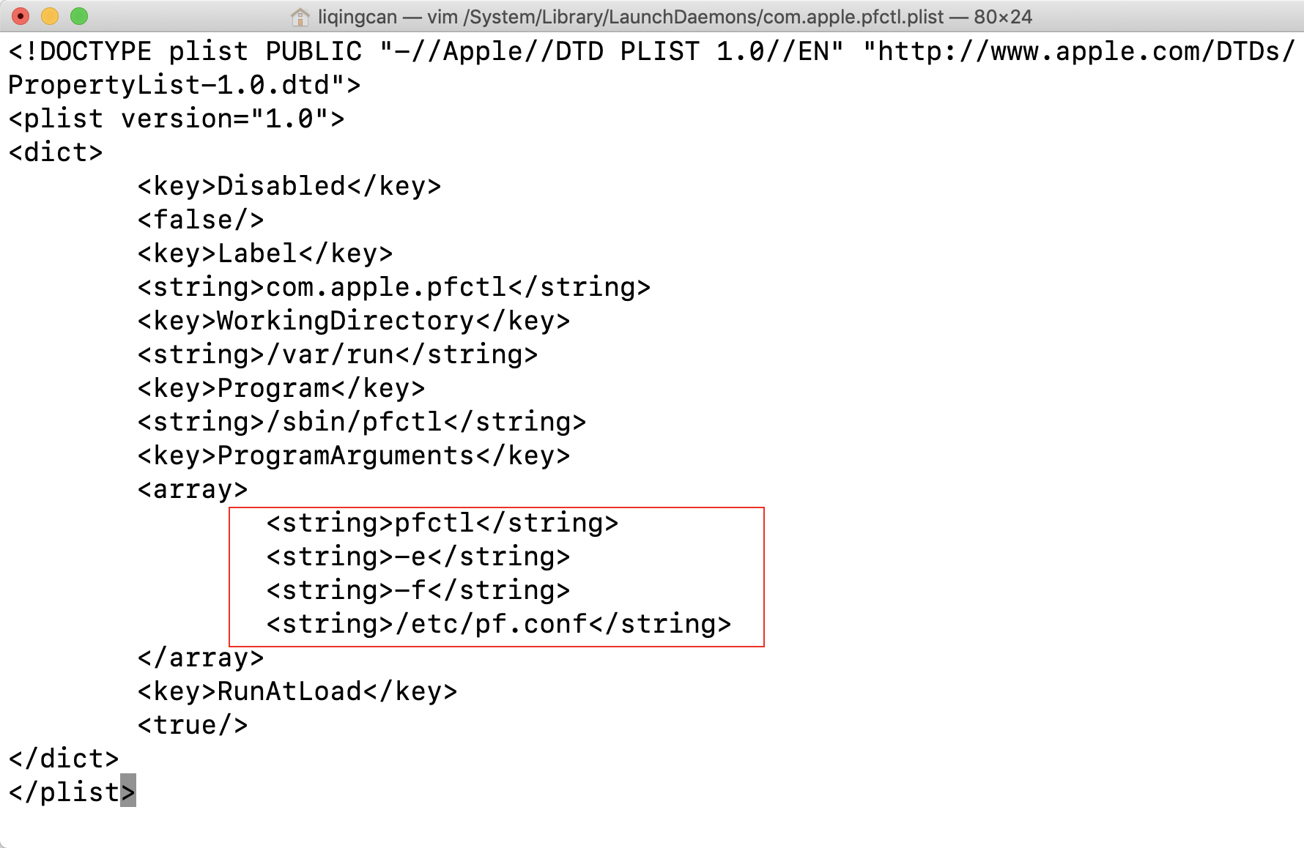1304x848 pixels.
Task: Click the green full-screen window button
Action: tap(79, 16)
